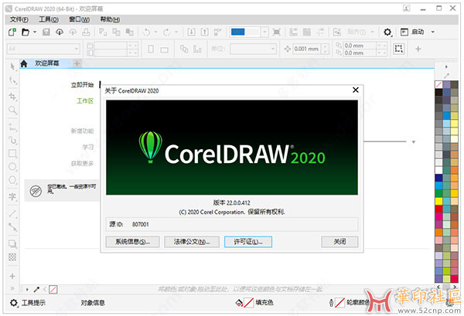Viewport: 464px width, 316px height.
Task: Click the 关闭 button in About dialog
Action: (x=339, y=242)
